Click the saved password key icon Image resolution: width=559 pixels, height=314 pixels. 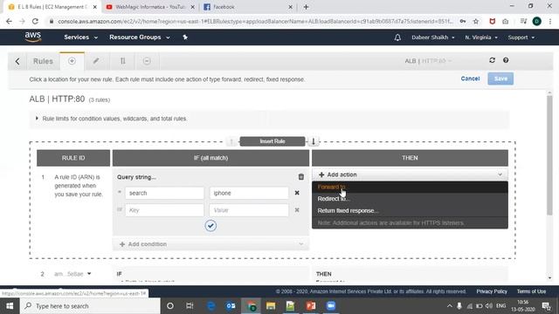click(462, 21)
